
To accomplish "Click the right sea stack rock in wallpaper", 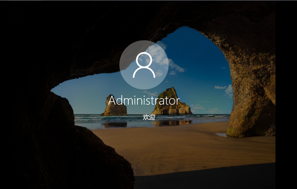I will coord(171,103).
